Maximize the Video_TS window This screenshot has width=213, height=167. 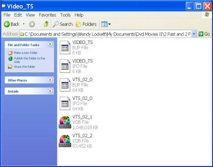click(x=199, y=6)
